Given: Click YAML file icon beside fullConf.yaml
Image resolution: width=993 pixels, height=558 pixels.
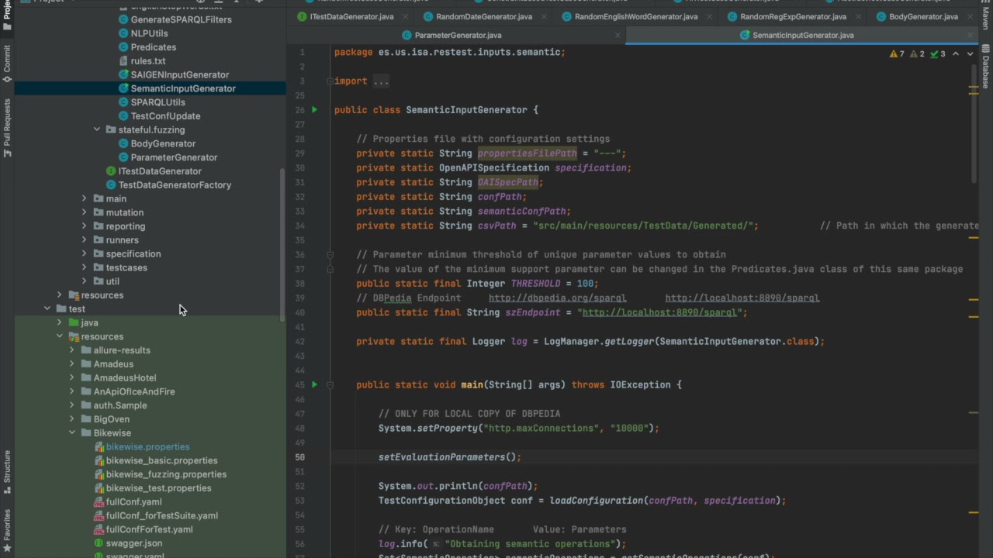Looking at the screenshot, I should click(99, 502).
